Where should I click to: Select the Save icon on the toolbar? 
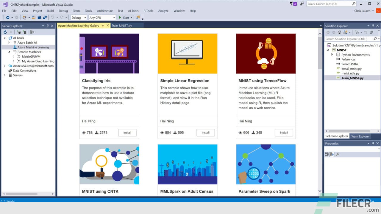click(39, 18)
